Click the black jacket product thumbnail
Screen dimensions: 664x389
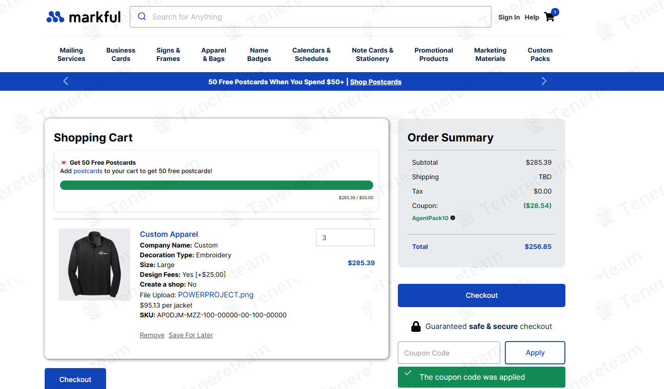point(94,264)
